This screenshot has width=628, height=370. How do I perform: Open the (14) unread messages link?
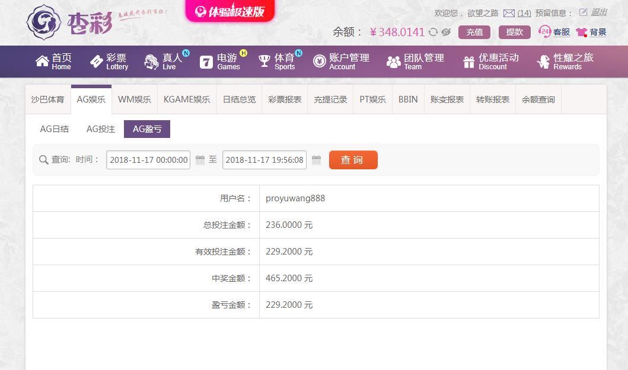pyautogui.click(x=524, y=13)
